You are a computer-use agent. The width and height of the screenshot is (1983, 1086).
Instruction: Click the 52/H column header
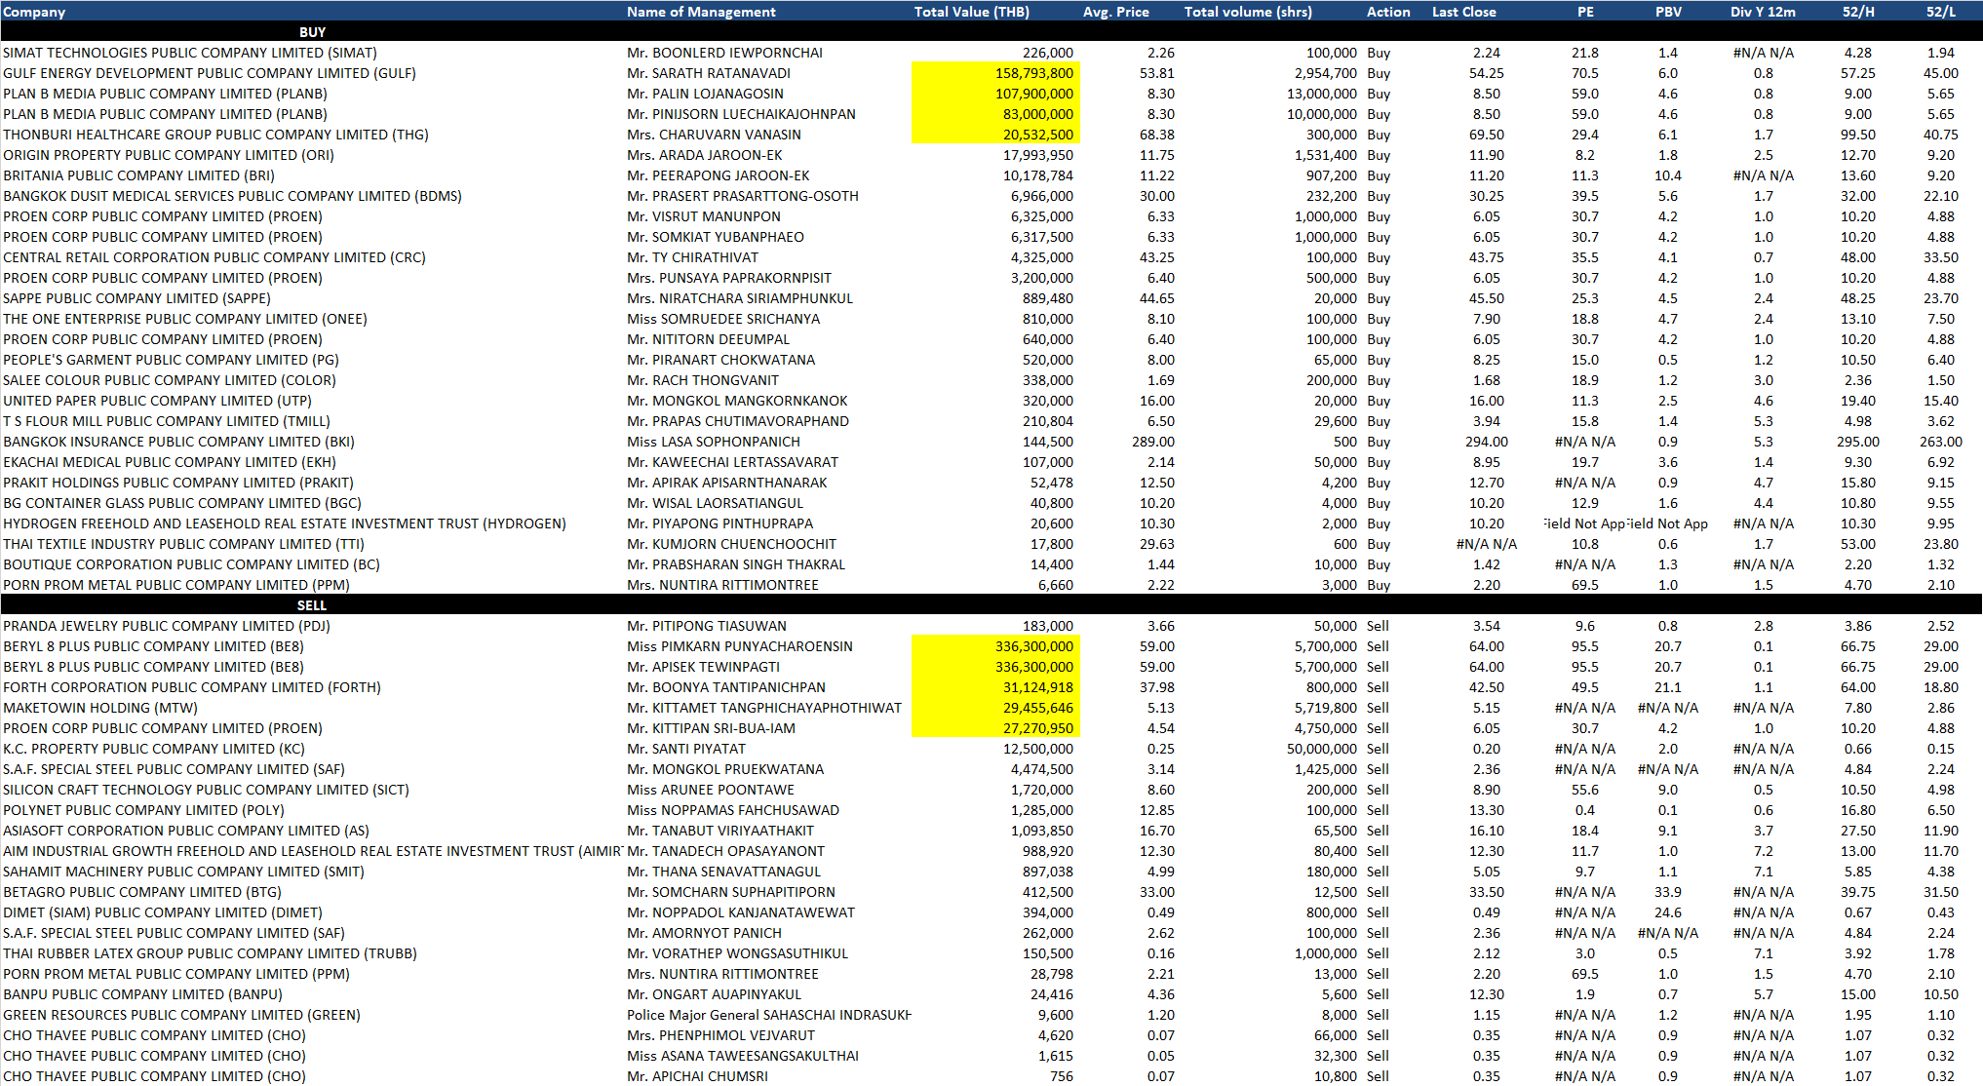point(1858,12)
